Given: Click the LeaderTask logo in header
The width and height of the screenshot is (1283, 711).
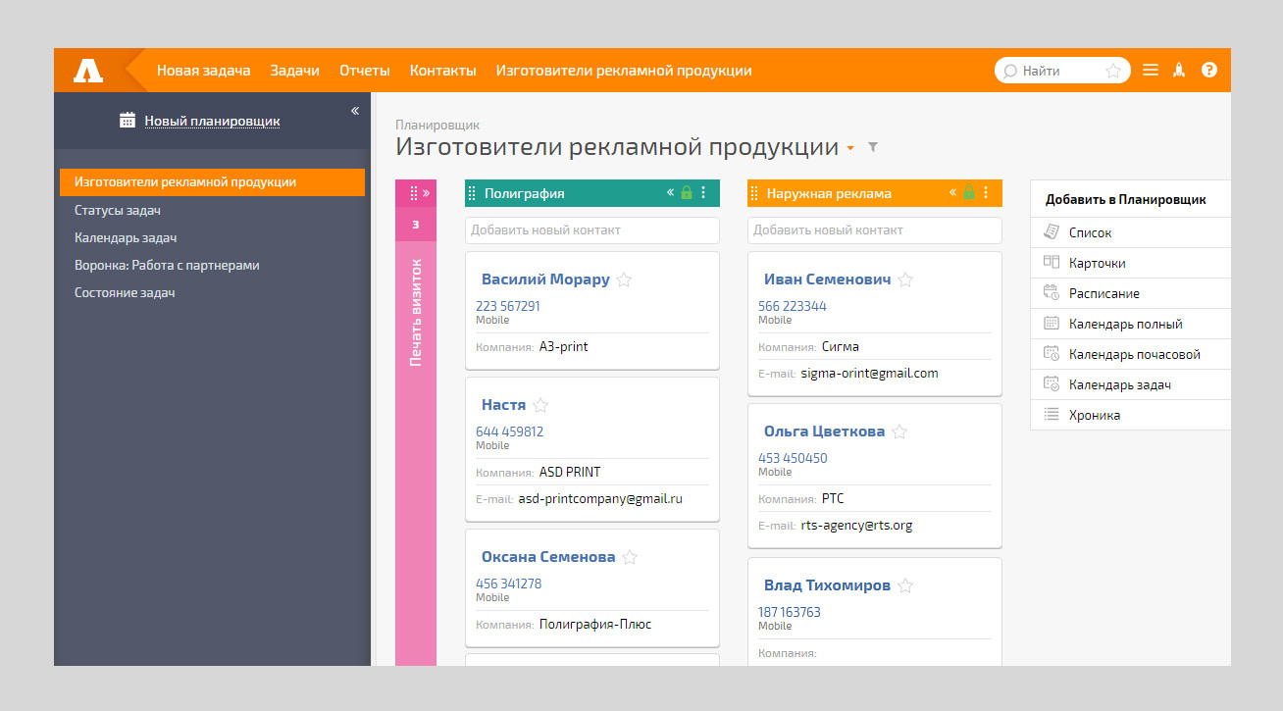Looking at the screenshot, I should pos(88,71).
